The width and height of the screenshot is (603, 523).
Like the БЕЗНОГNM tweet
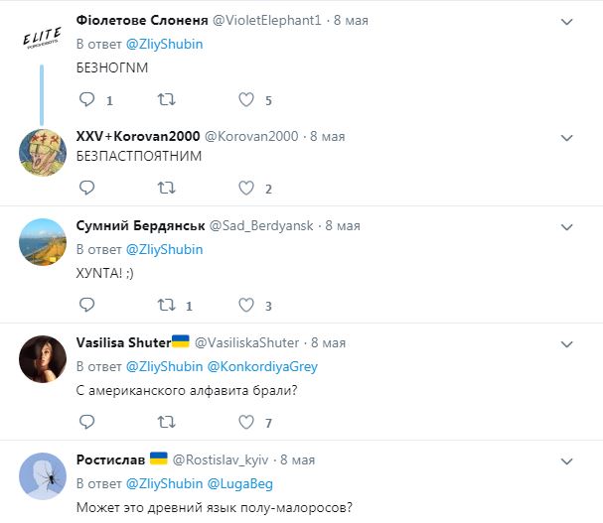(247, 99)
